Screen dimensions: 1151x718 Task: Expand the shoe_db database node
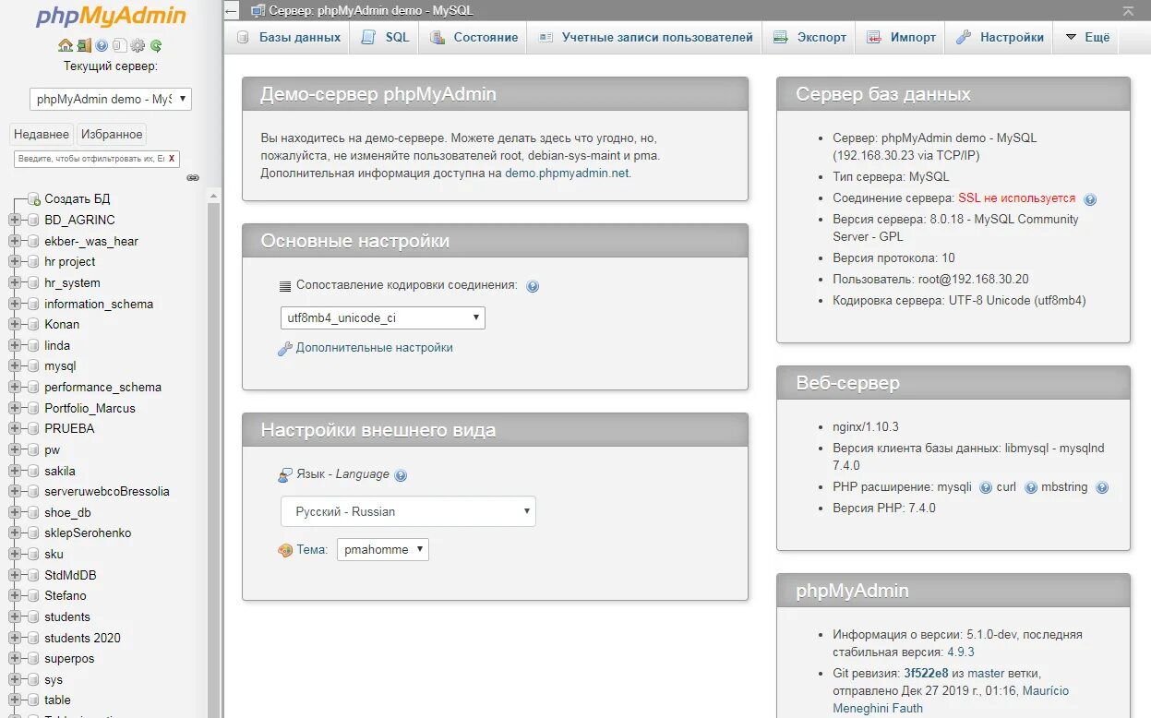point(14,512)
